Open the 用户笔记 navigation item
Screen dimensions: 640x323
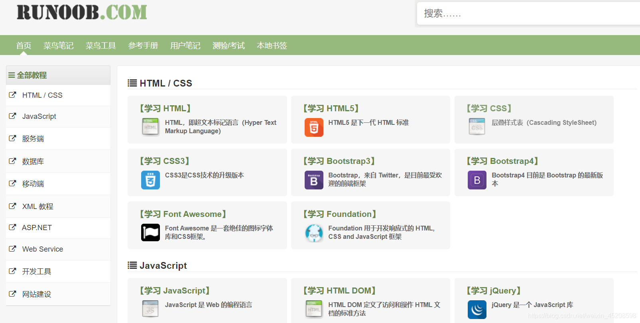tap(185, 45)
